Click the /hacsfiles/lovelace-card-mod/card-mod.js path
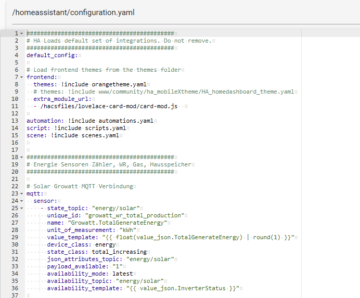Viewport: 360px width, 298px height. click(x=109, y=106)
